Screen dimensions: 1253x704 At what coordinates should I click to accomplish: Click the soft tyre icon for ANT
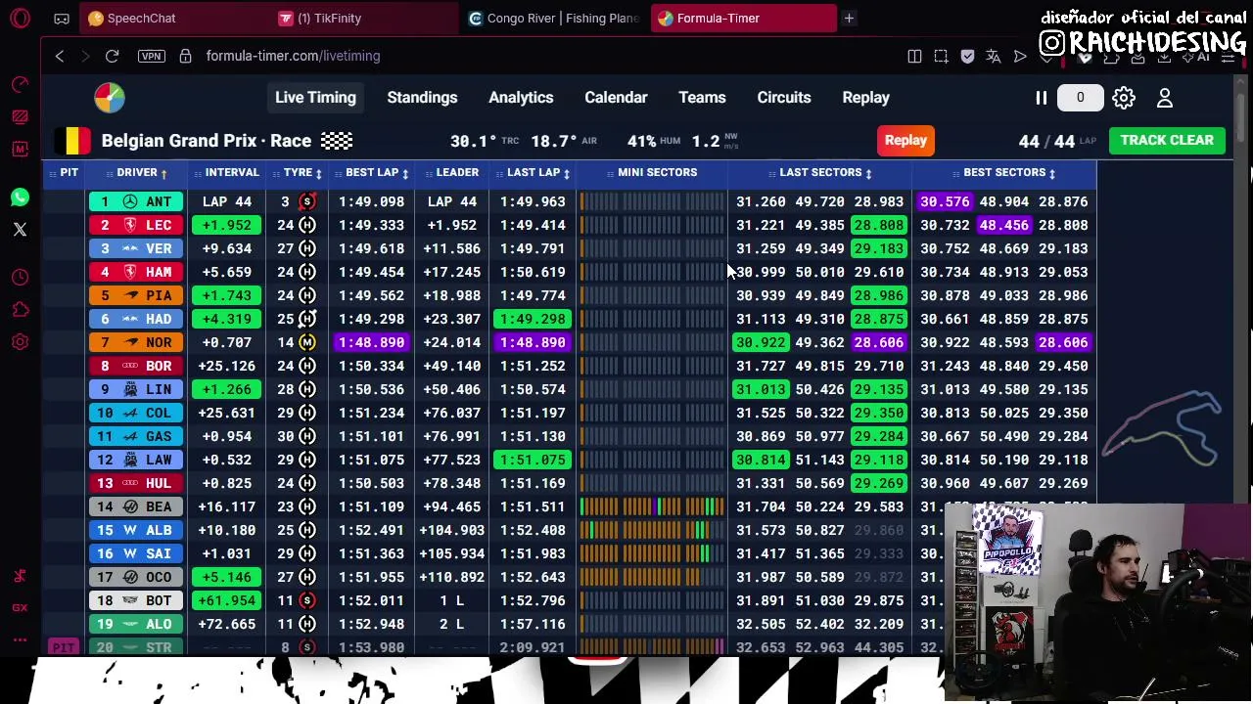tap(307, 201)
